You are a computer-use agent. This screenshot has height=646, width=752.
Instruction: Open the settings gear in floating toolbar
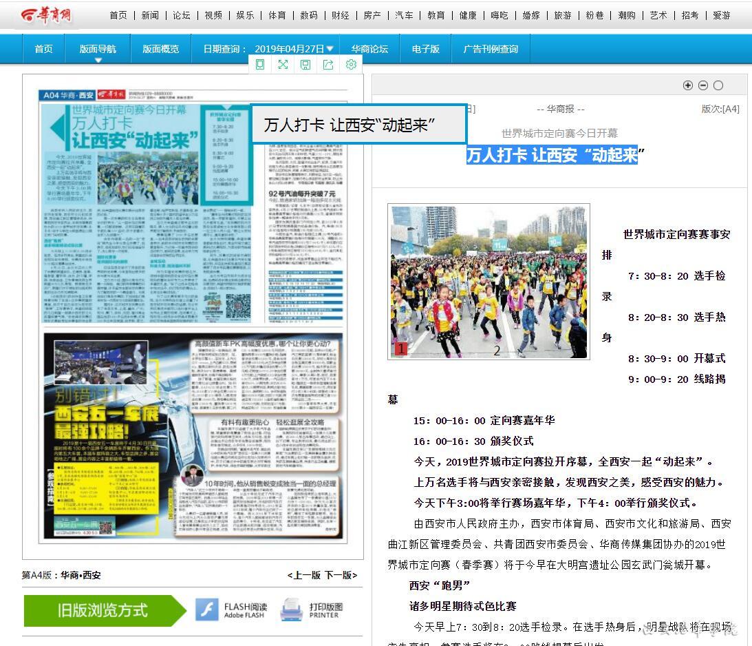click(351, 65)
